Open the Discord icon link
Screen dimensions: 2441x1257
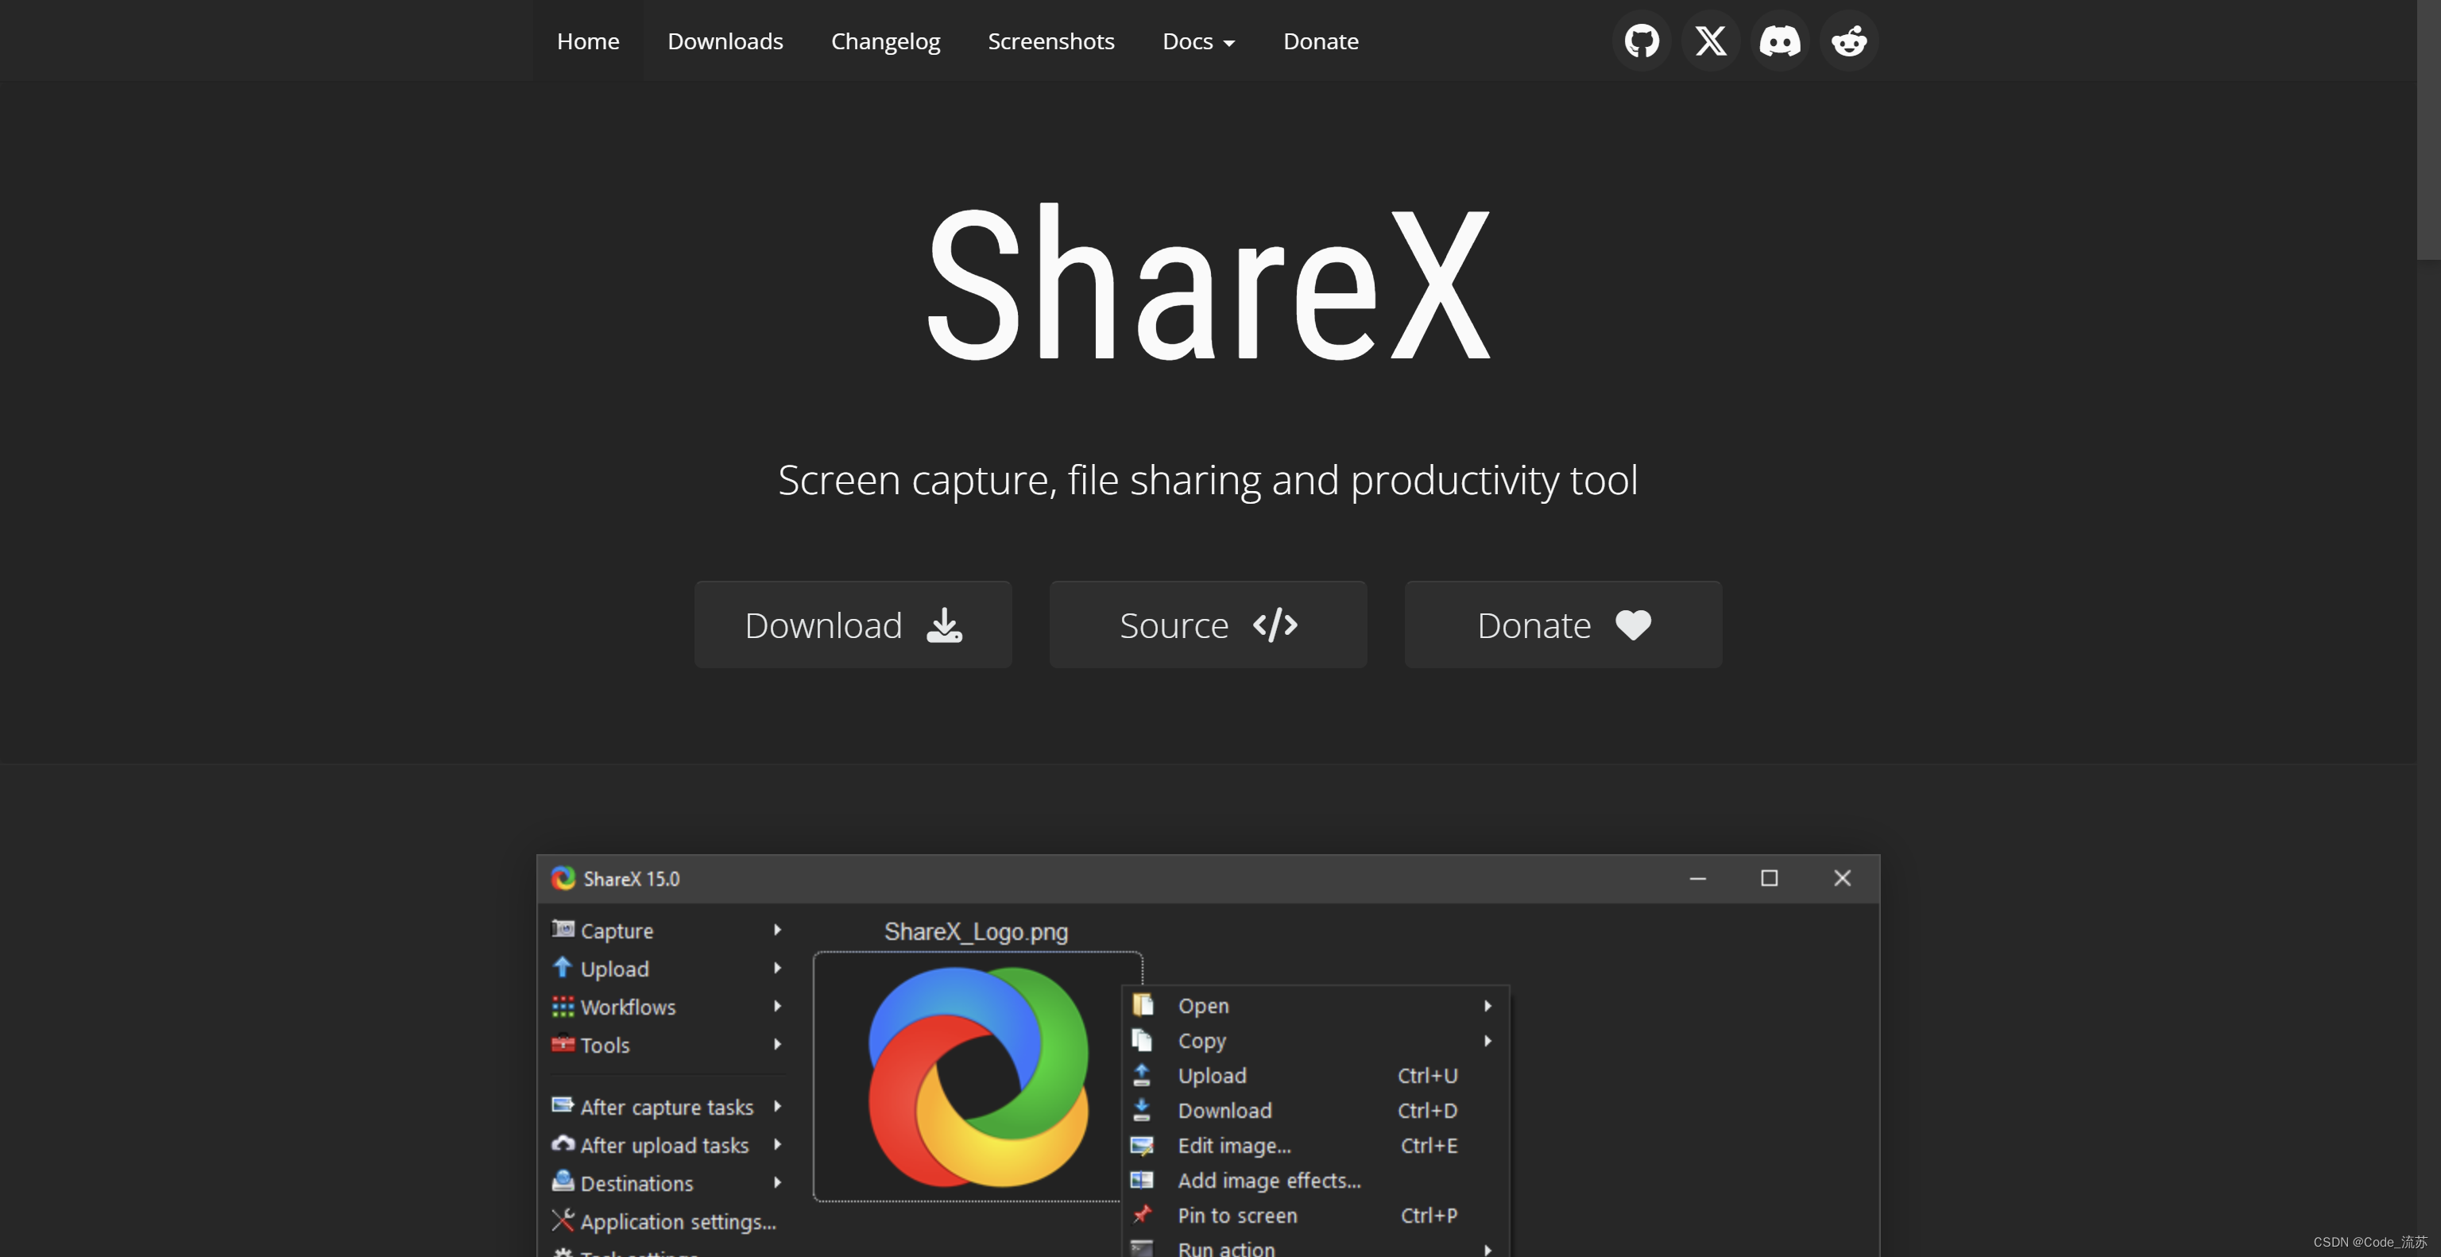click(1780, 41)
